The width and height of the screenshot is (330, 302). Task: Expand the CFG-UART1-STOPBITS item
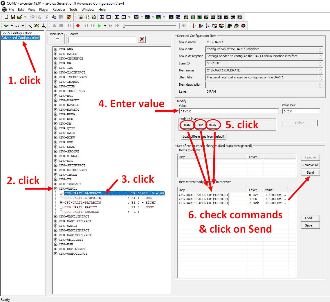(x=61, y=198)
